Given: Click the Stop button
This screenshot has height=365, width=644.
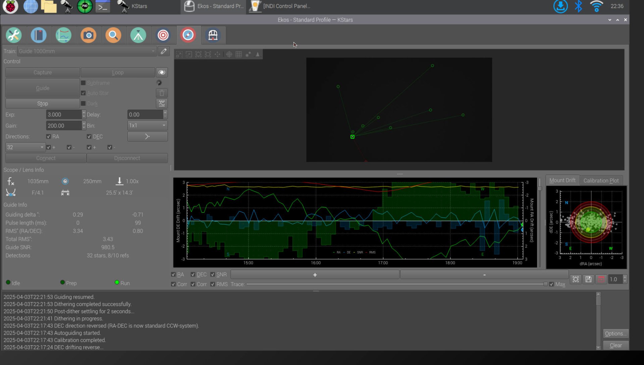Looking at the screenshot, I should coord(43,103).
